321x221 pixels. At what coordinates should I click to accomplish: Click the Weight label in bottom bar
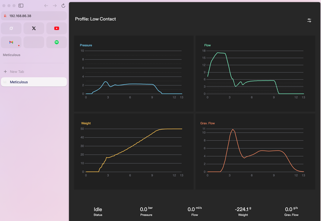243,215
